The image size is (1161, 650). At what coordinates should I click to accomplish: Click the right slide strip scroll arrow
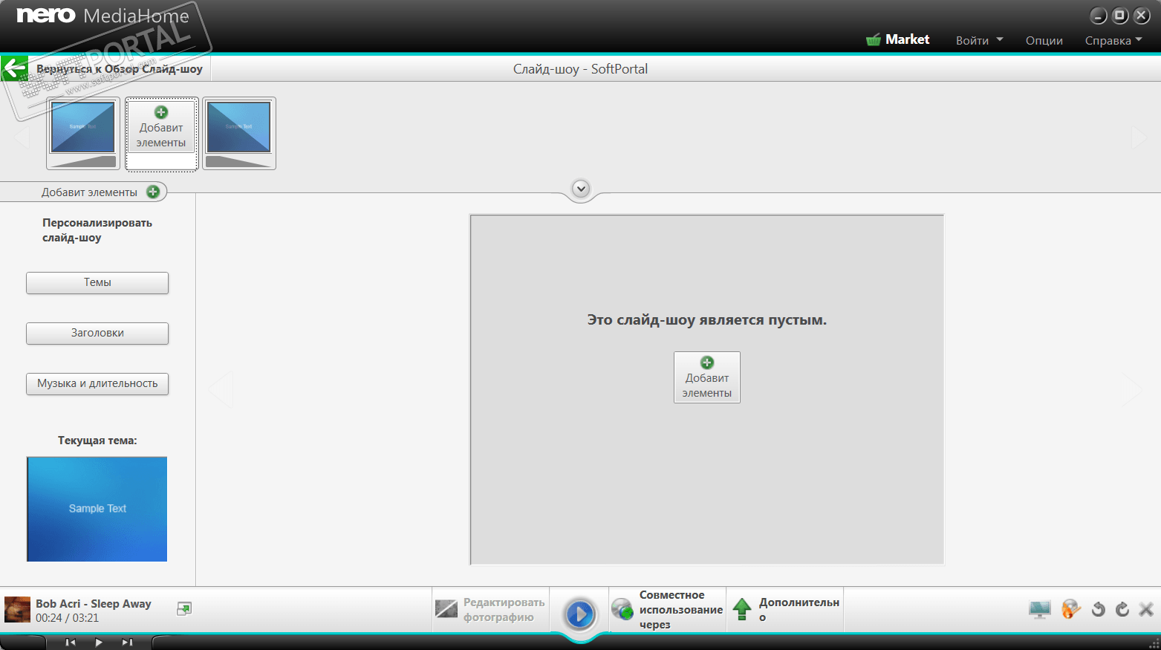click(x=1139, y=136)
